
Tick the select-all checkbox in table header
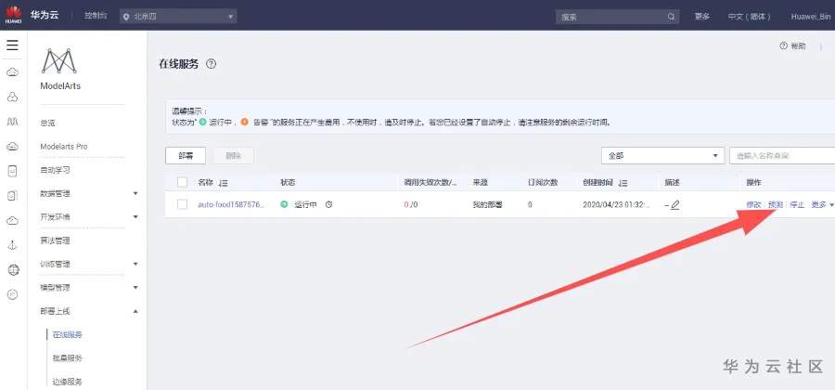tap(182, 182)
